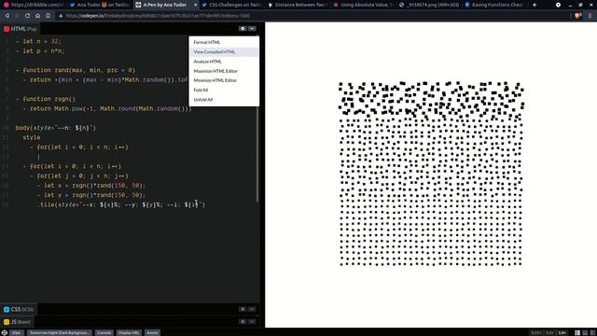The image size is (597, 336).
Task: Switch to dribbble.com tab
Action: 34,5
